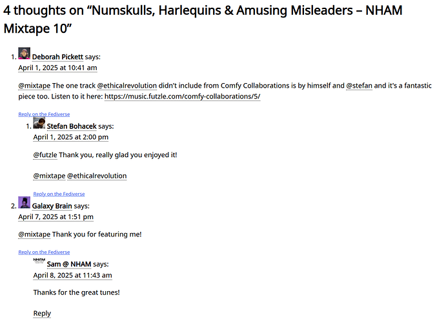This screenshot has width=437, height=322.
Task: Open the April 1, 2025 10:41 am permalink
Action: click(57, 68)
